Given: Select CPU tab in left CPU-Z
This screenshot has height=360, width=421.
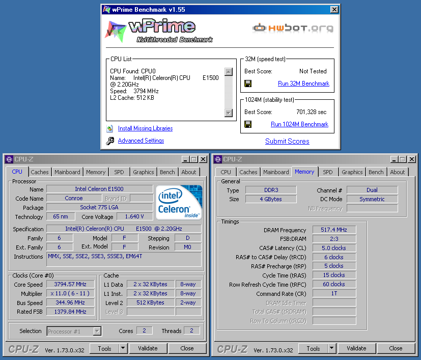Looking at the screenshot, I should (x=17, y=172).
